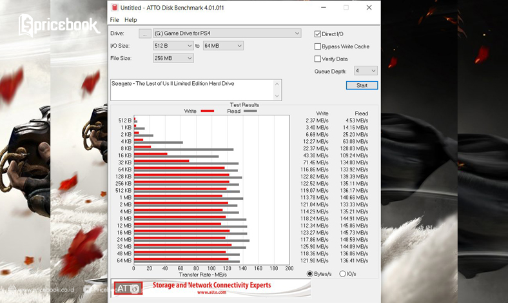Click the 1 MB write value 113.78 MB/s
This screenshot has width=508, height=303.
click(314, 198)
